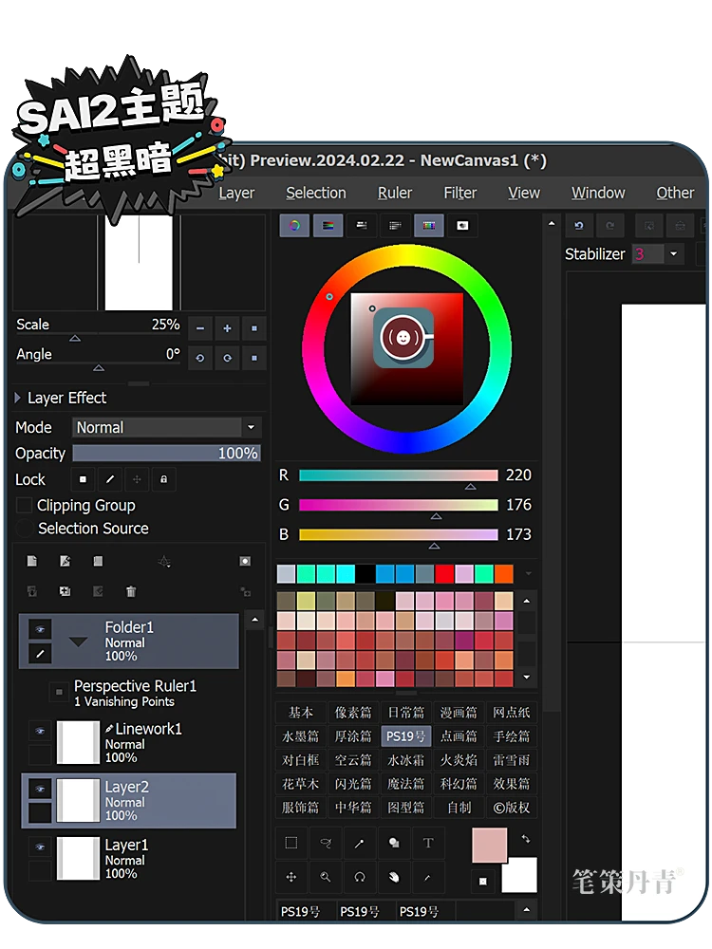
Task: Select the hand pan tool
Action: tap(394, 876)
